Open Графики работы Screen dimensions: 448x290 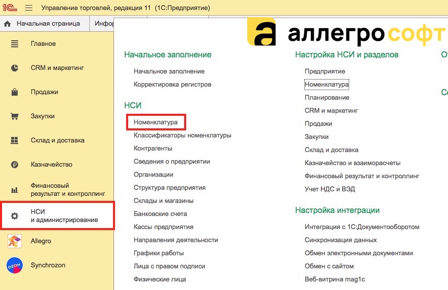(158, 253)
